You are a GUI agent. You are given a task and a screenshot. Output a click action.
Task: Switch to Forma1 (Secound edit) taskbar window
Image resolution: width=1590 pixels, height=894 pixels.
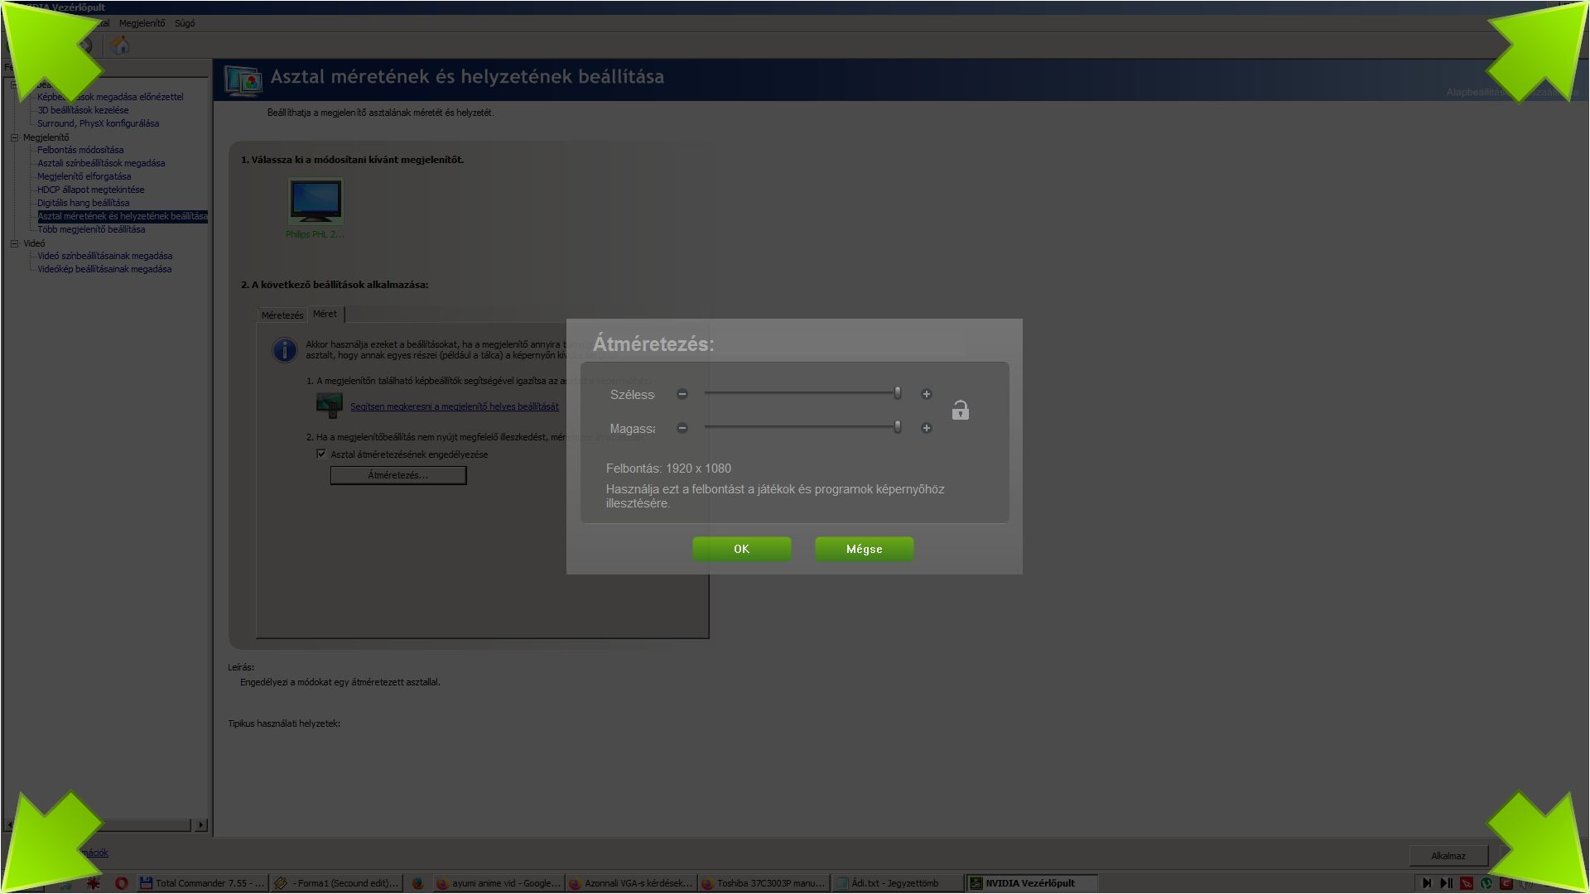point(336,883)
